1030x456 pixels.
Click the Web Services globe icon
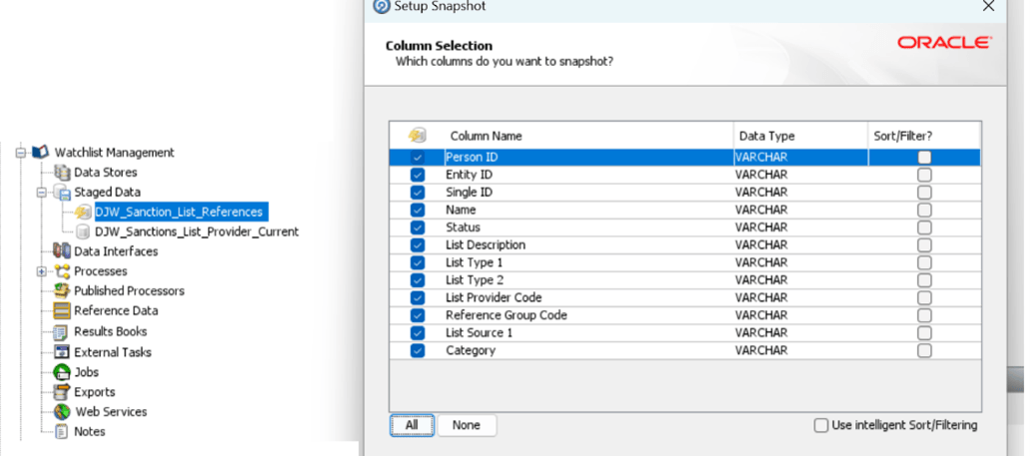[62, 412]
